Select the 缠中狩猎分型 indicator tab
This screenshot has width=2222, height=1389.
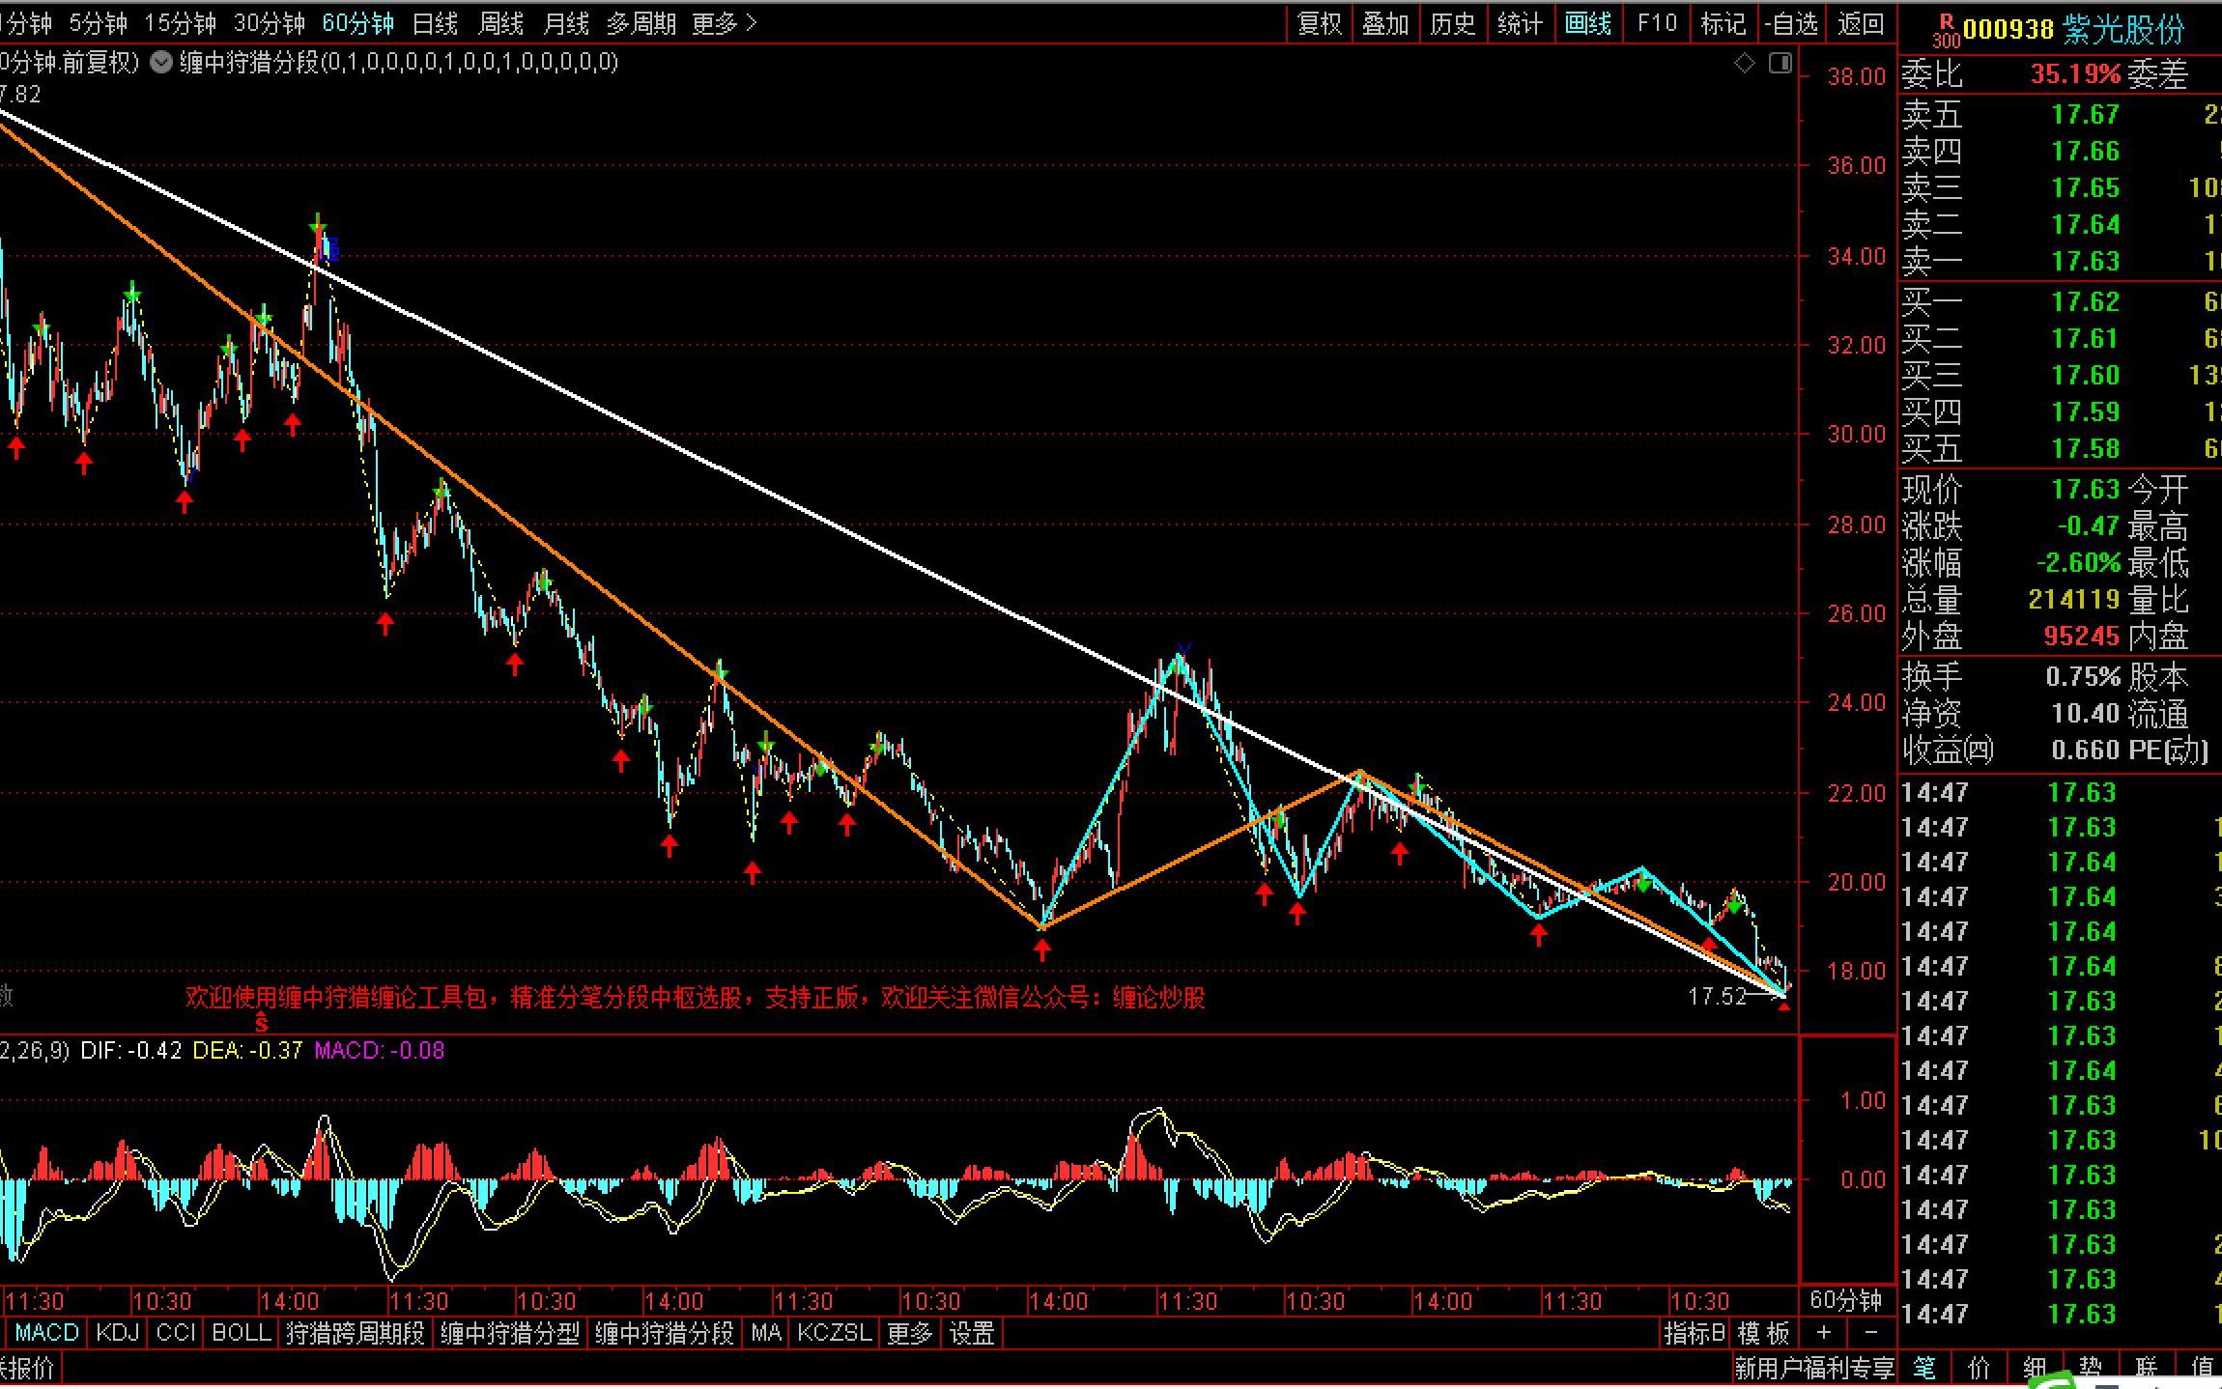pyautogui.click(x=509, y=1333)
